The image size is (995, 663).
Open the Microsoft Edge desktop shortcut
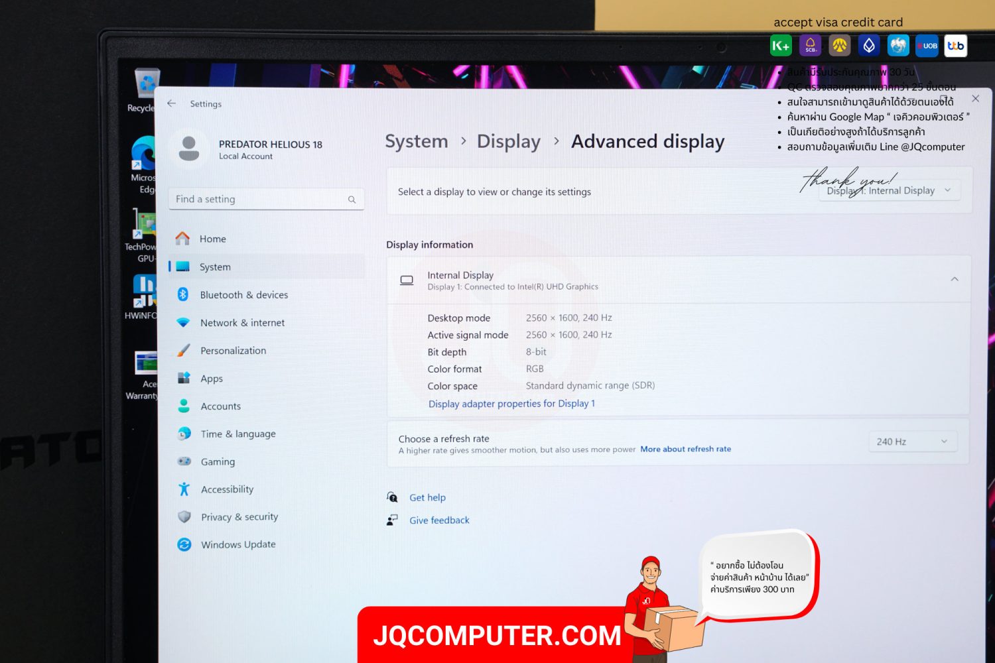click(x=143, y=164)
